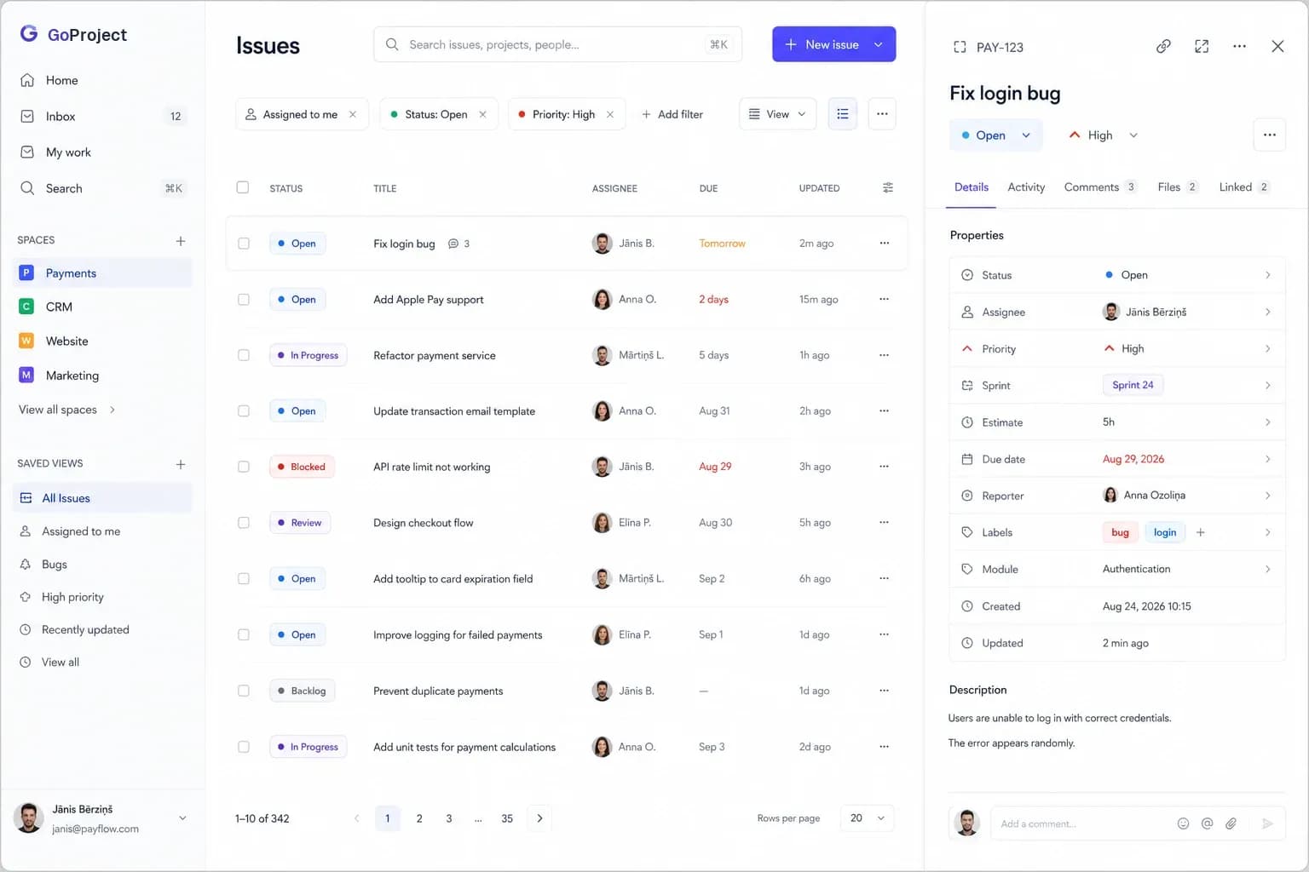The width and height of the screenshot is (1309, 872).
Task: Open the Open status dropdown in issue panel
Action: [x=995, y=135]
